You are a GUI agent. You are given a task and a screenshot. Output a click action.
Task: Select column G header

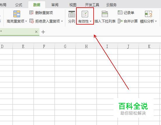point(65,47)
